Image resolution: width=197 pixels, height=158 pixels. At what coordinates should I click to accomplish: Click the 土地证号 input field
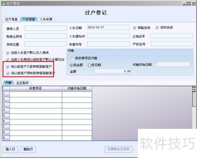(171, 36)
